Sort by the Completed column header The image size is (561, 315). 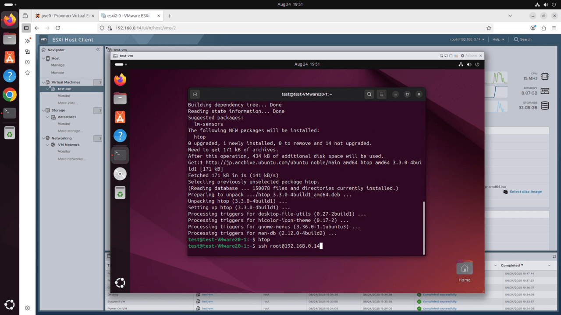(511, 265)
